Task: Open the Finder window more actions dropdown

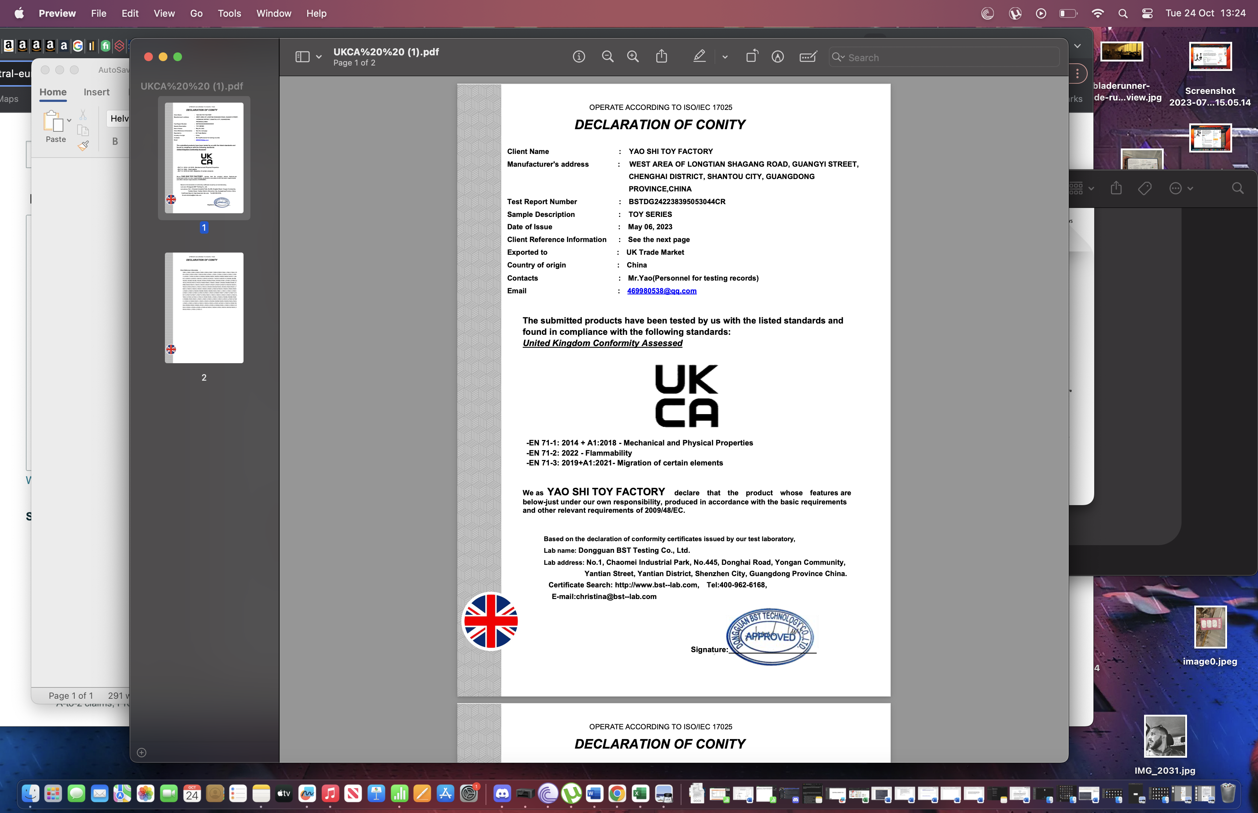Action: pos(1181,189)
